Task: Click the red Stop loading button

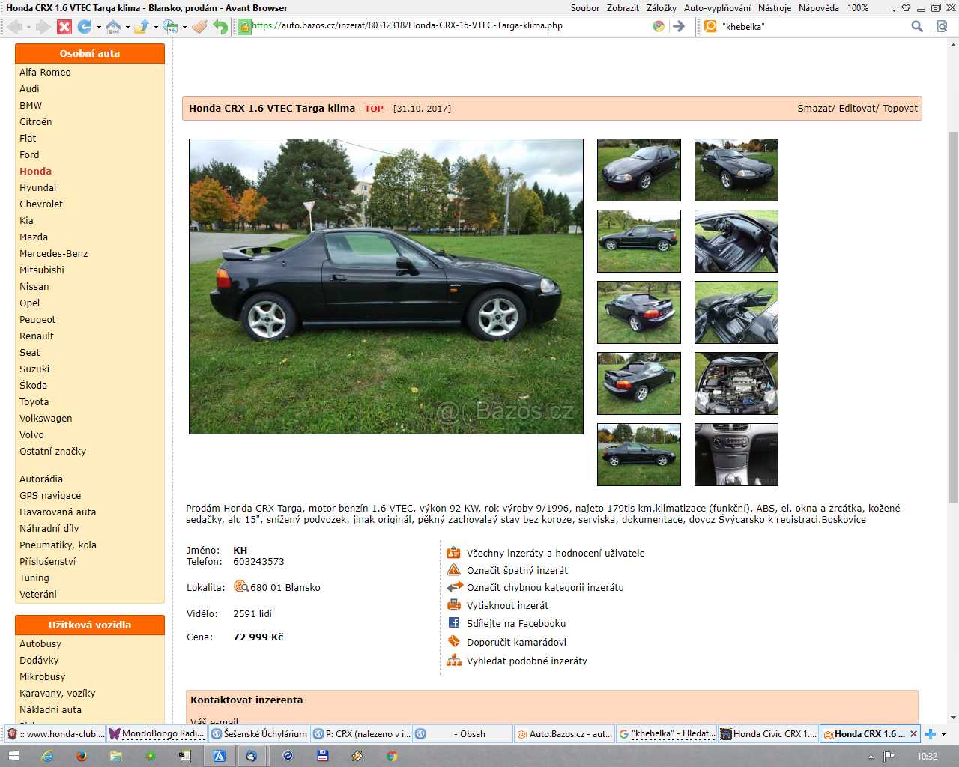Action: 64,27
